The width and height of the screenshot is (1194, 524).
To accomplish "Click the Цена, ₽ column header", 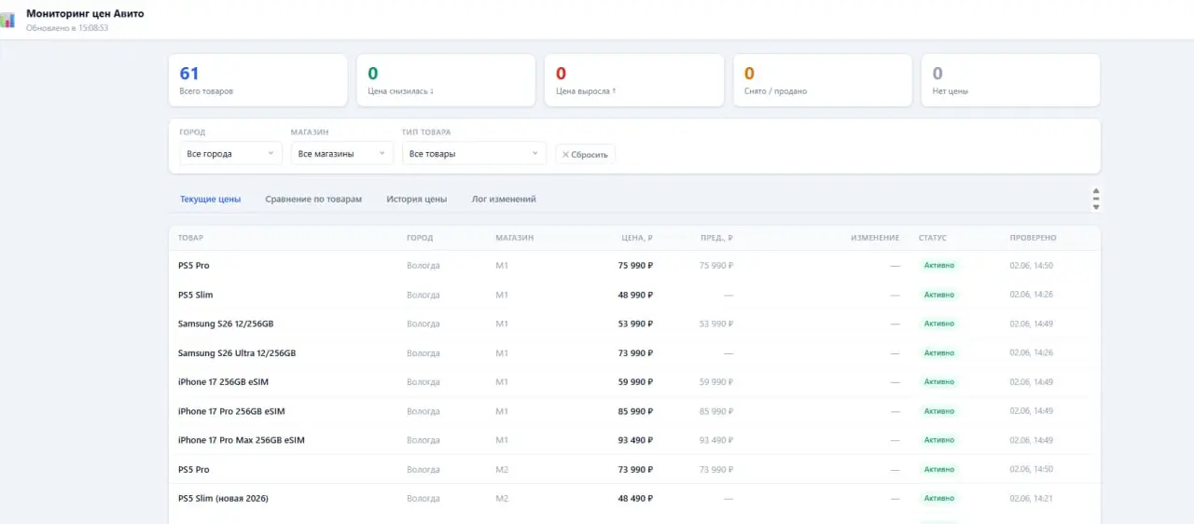I will coord(637,238).
